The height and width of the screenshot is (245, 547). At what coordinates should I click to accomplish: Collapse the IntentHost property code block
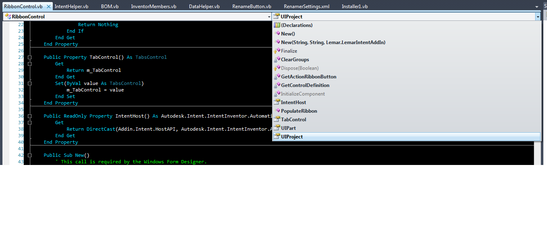(29, 116)
